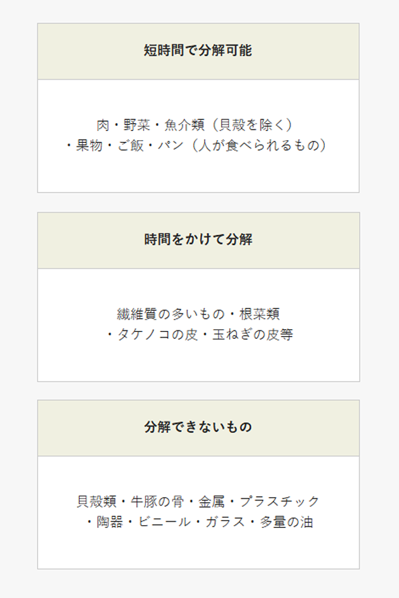Select the text 多量の油

(286, 522)
